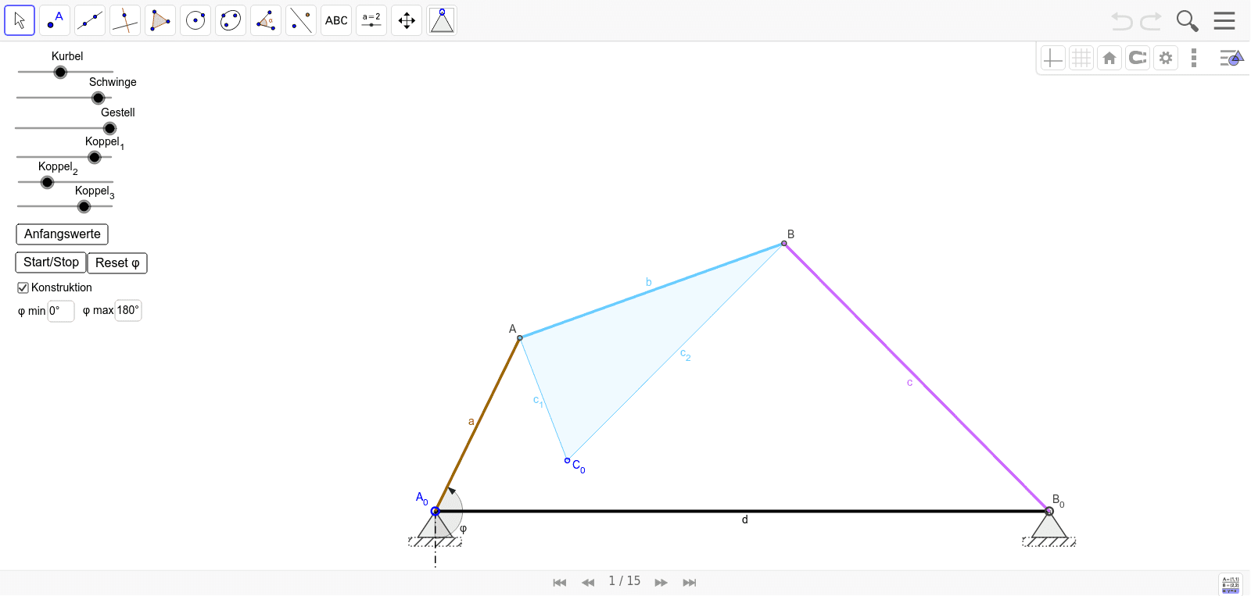The image size is (1251, 596).
Task: Select the Circle with center tool
Action: click(x=195, y=20)
